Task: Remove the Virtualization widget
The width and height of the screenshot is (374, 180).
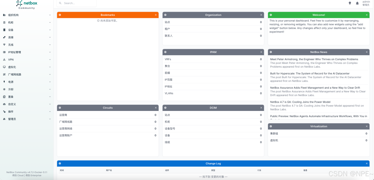Action: pyautogui.click(x=367, y=126)
